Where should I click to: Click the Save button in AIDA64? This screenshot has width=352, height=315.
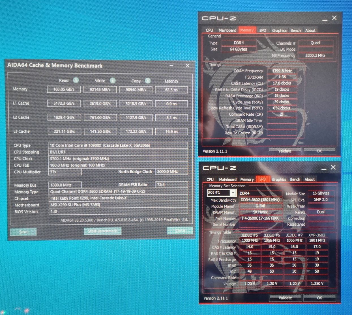[23, 232]
